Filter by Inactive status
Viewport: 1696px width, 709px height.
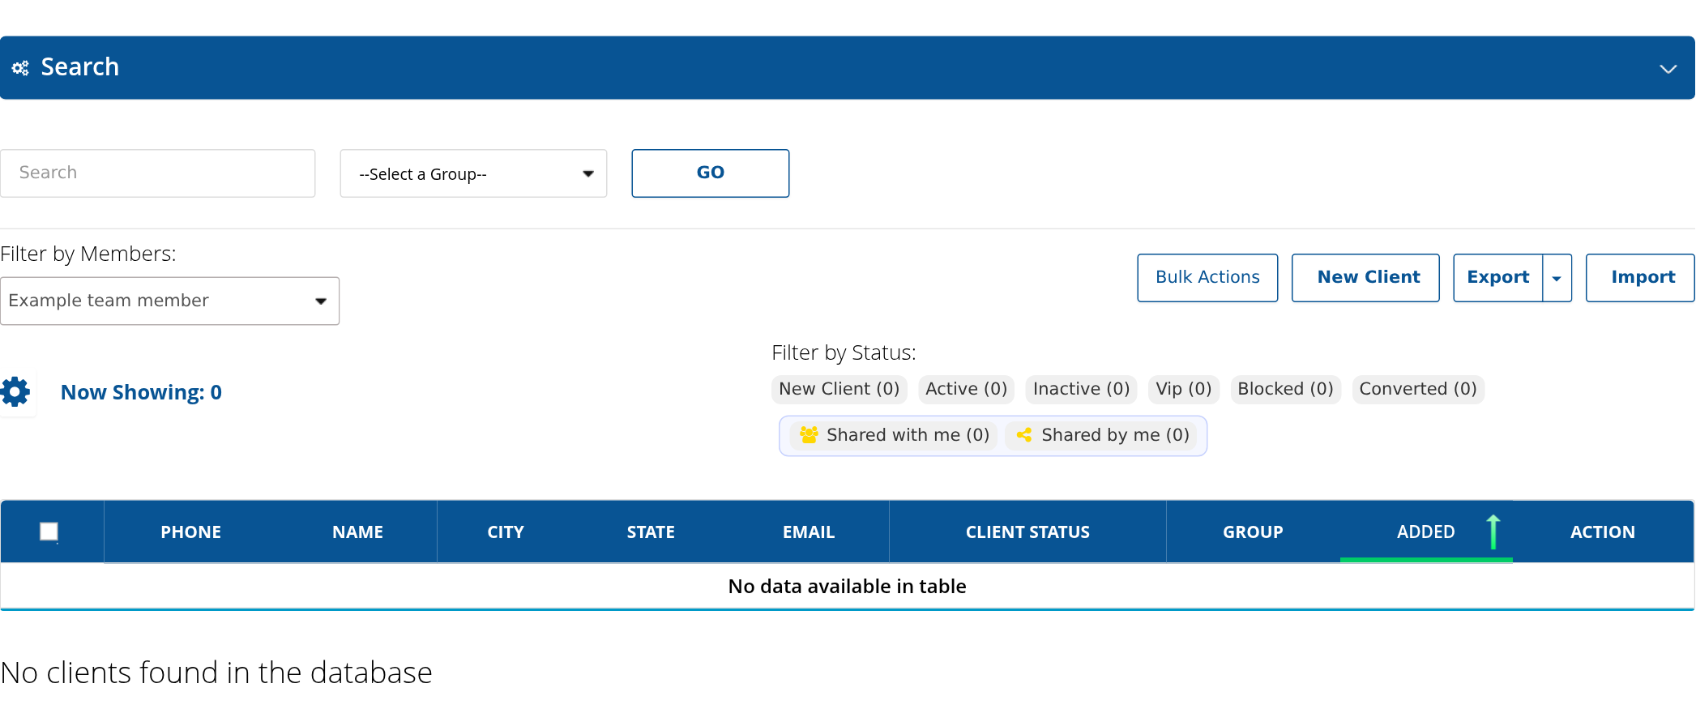(1081, 389)
